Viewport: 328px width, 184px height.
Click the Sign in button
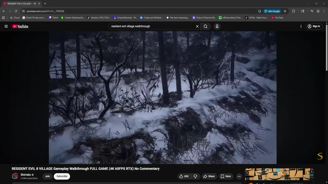click(314, 26)
